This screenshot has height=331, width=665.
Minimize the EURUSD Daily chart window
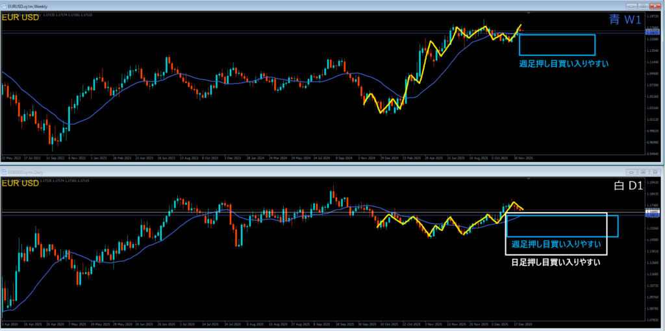(632, 173)
